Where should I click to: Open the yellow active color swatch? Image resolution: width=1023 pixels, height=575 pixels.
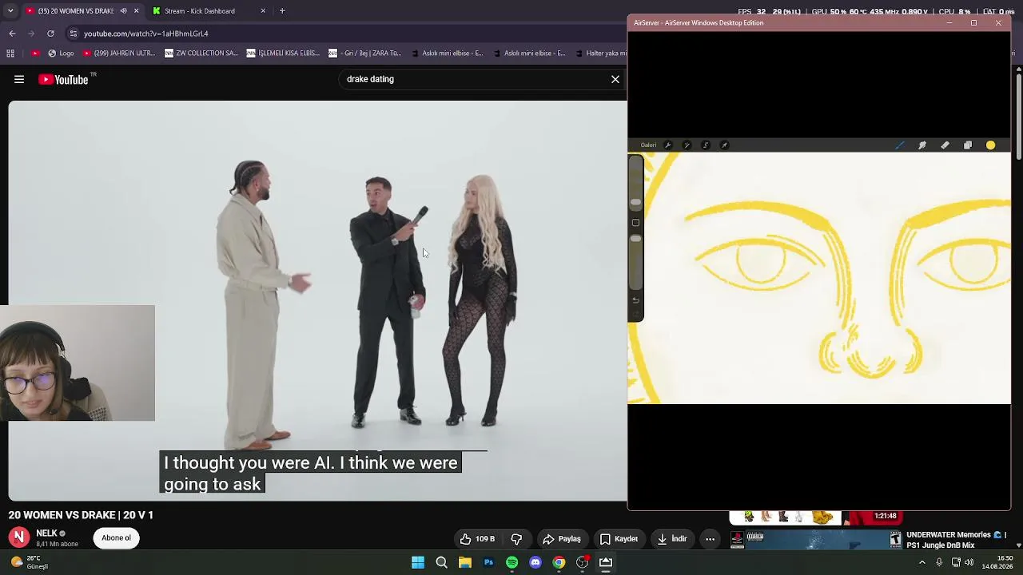point(991,145)
